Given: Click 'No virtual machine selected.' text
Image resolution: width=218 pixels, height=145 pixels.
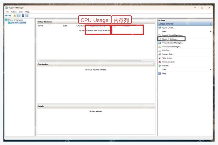Looking at the screenshot, I should 96,70.
